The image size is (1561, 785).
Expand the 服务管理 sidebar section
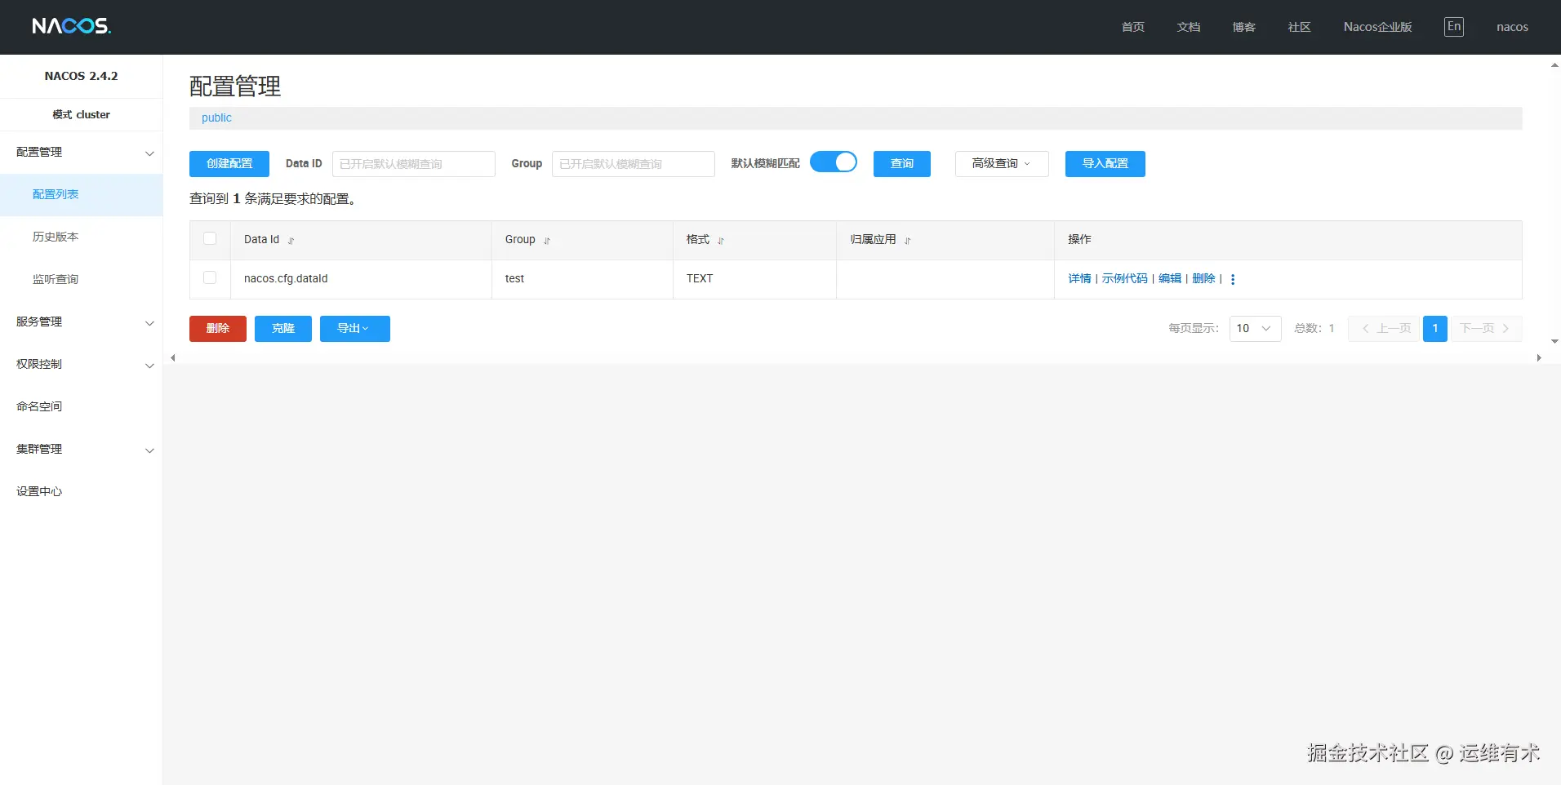click(81, 322)
